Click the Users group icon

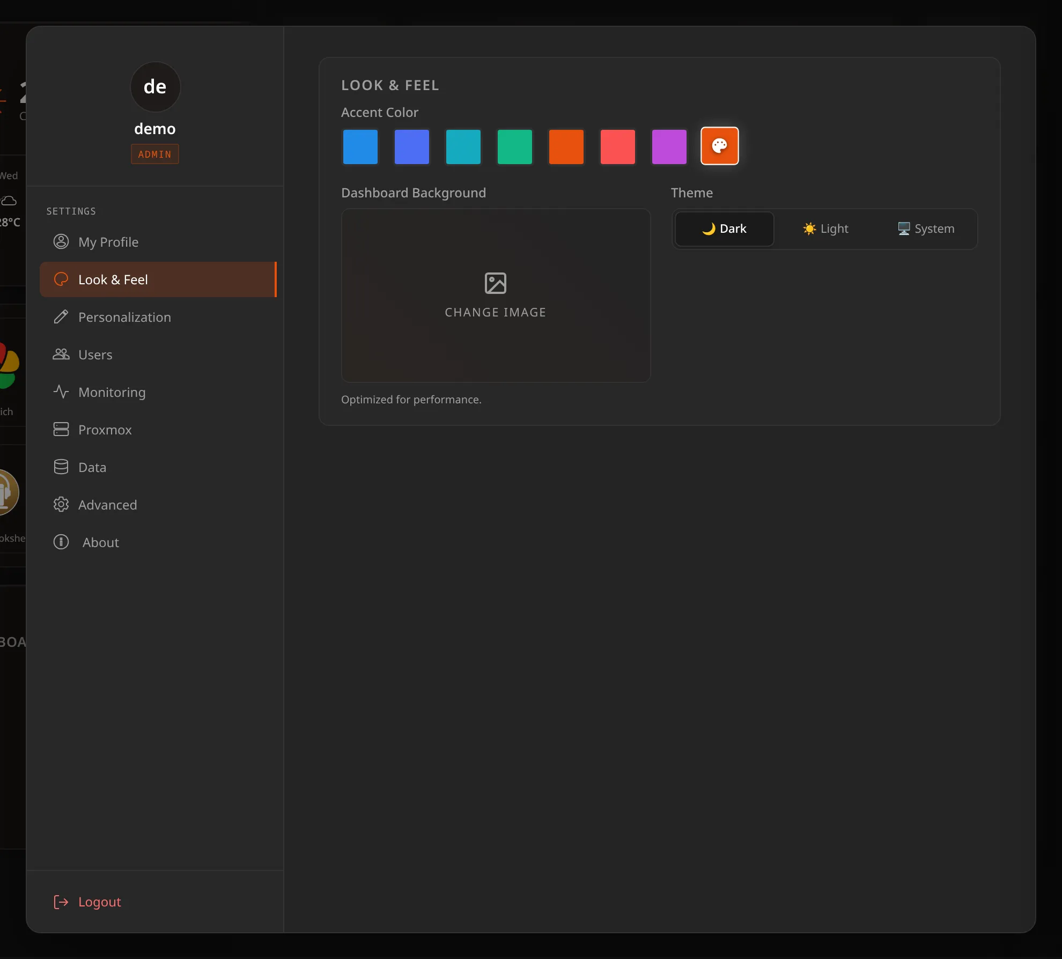coord(61,355)
